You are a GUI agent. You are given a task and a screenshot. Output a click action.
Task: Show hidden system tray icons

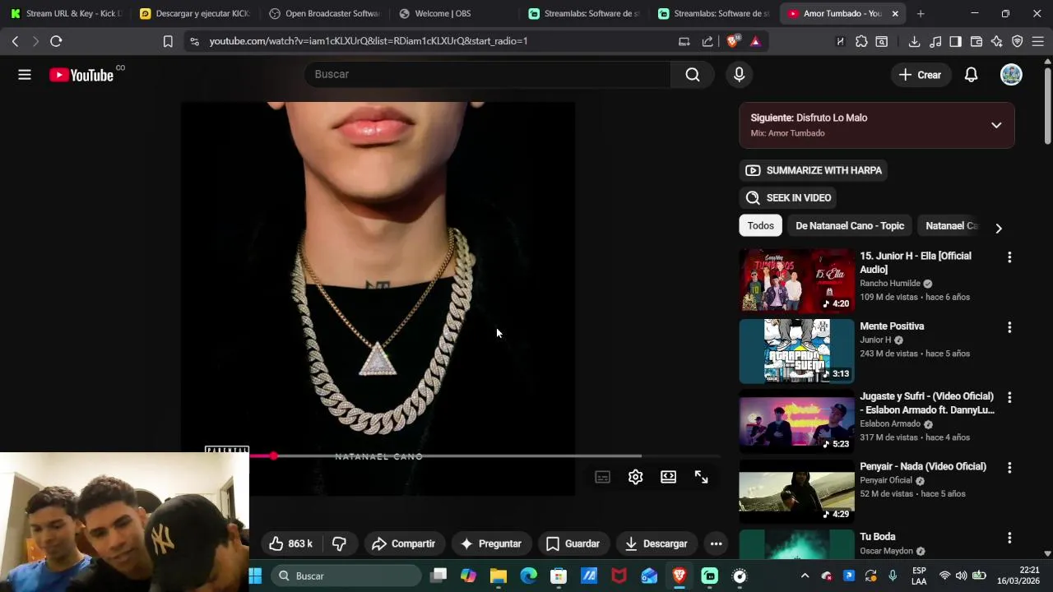click(x=805, y=576)
